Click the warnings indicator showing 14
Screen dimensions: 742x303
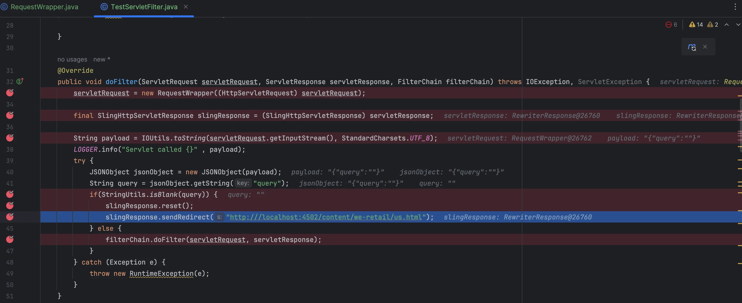coord(696,25)
